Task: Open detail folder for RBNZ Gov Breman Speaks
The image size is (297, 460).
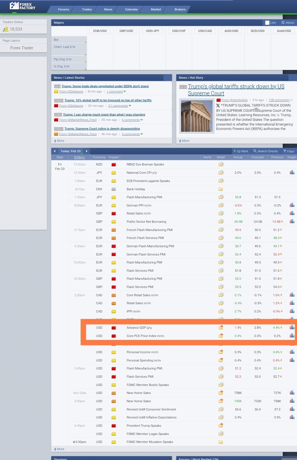Action: click(221, 164)
